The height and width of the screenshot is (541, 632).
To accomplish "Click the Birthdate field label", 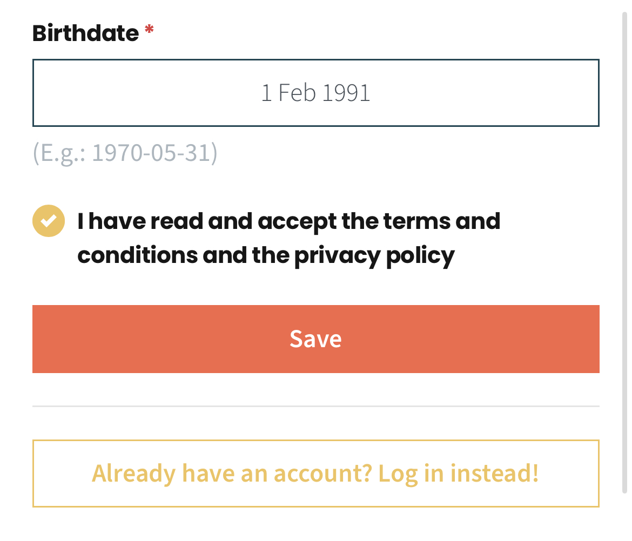I will (85, 32).
